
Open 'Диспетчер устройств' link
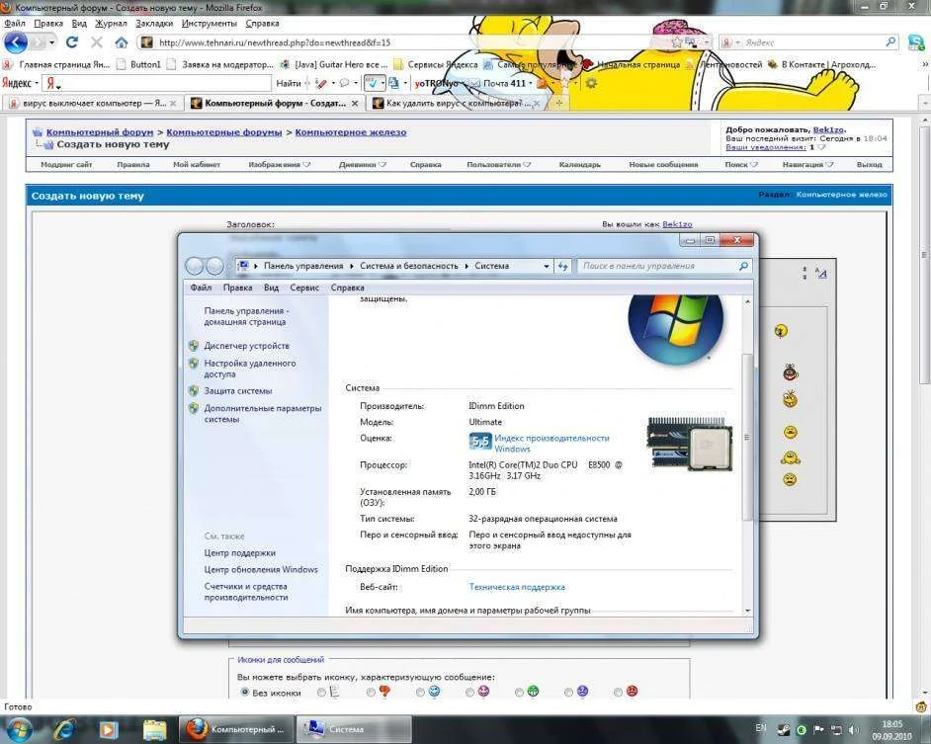click(x=246, y=346)
